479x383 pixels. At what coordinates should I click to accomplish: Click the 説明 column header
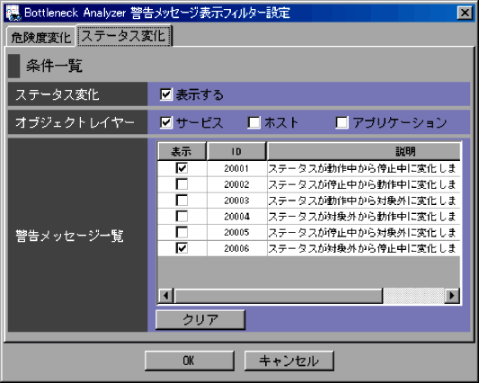coord(364,151)
